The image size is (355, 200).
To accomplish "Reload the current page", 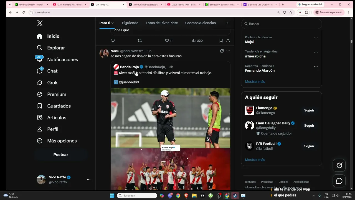I will click(24, 12).
